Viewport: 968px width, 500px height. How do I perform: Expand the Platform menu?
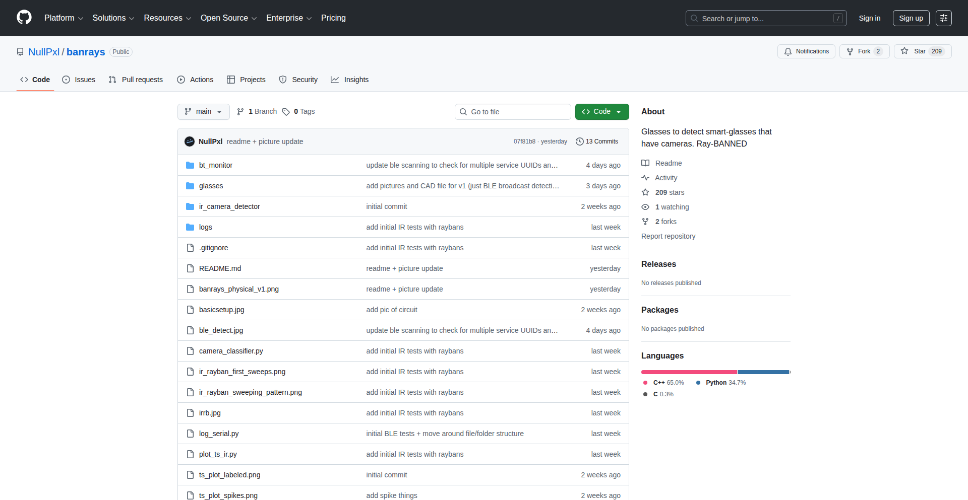64,18
